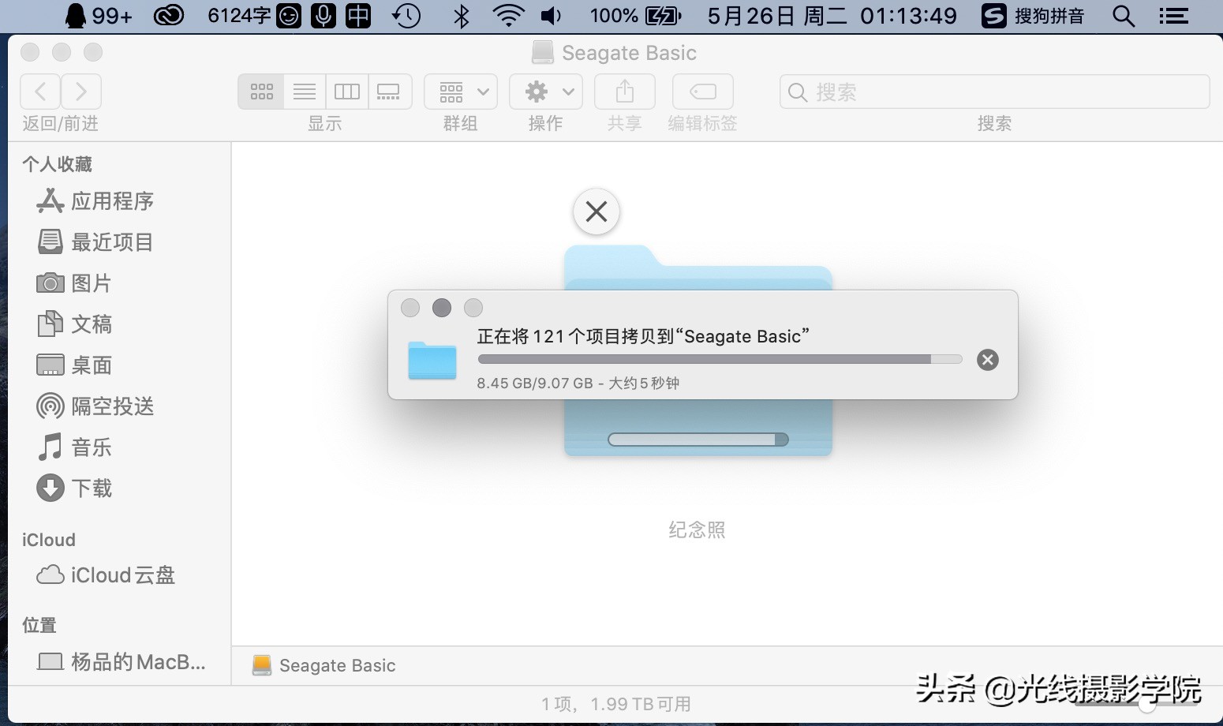
Task: Open the Action (操作) gear dropdown
Action: pos(545,91)
